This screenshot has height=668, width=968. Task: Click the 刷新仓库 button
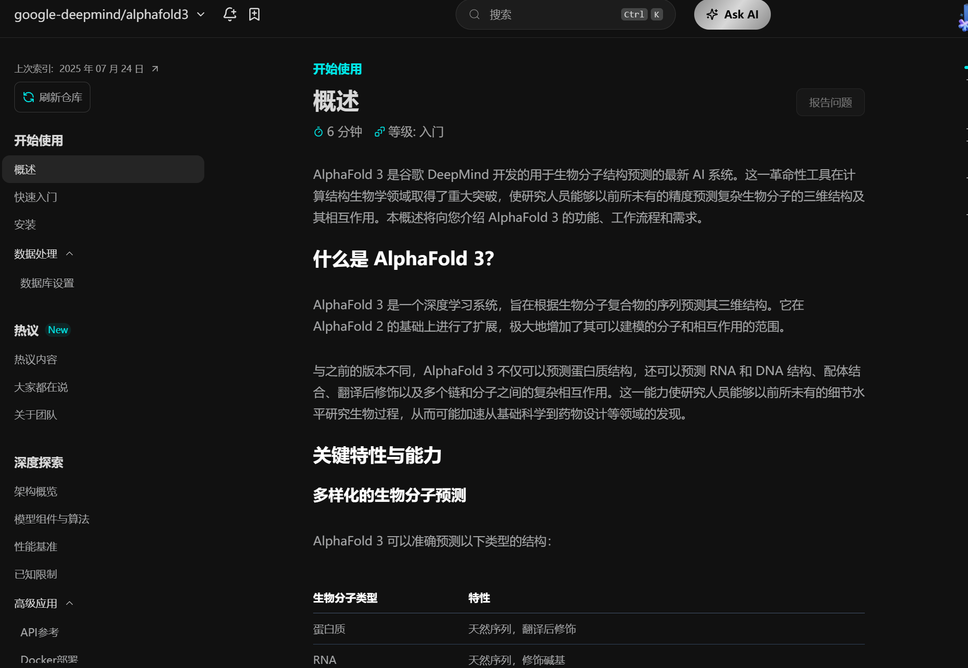pyautogui.click(x=52, y=97)
